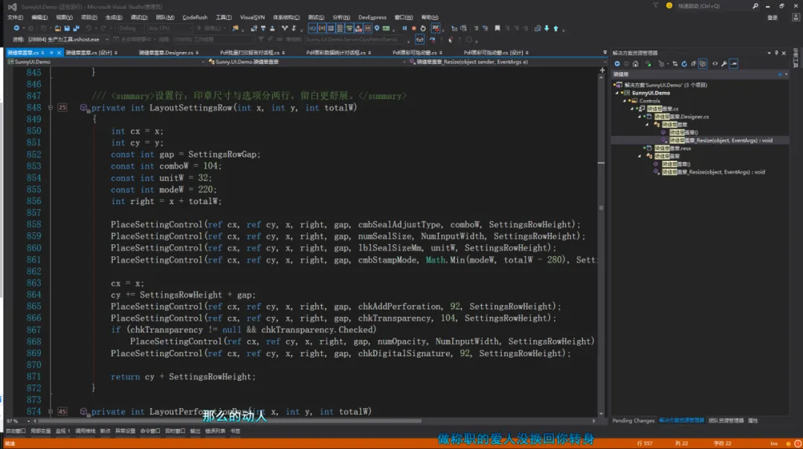803x449 pixels.
Task: Open the 断点 breakpoints tab
Action: click(x=105, y=431)
